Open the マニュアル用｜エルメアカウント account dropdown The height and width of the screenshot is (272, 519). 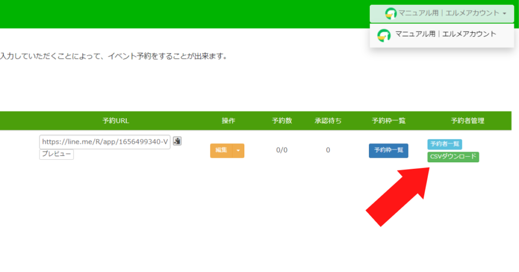tap(441, 14)
